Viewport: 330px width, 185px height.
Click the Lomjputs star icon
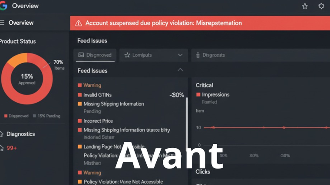coord(127,55)
